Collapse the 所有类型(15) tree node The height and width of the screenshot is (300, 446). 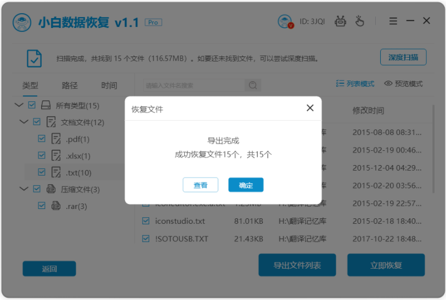pyautogui.click(x=19, y=105)
